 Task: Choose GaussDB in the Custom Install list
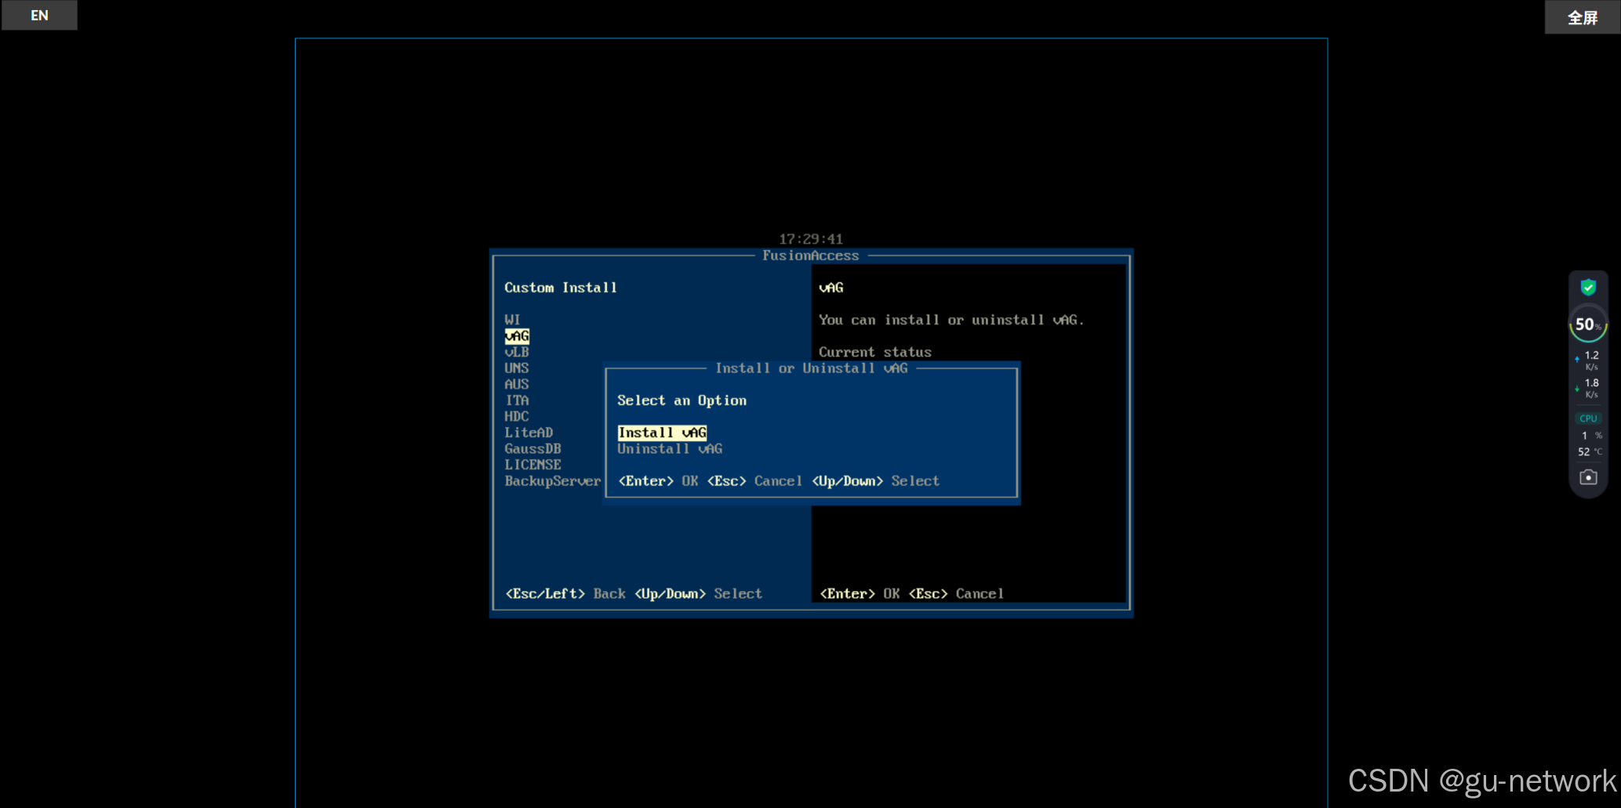click(532, 449)
